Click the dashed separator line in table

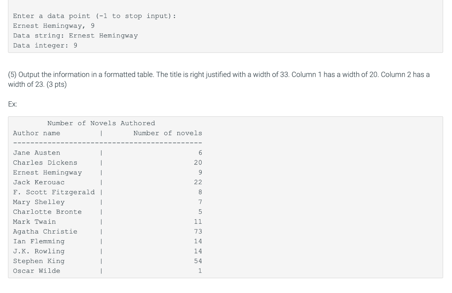pyautogui.click(x=108, y=143)
